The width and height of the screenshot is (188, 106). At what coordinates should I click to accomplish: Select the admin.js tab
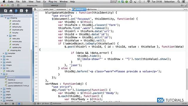tap(55, 5)
